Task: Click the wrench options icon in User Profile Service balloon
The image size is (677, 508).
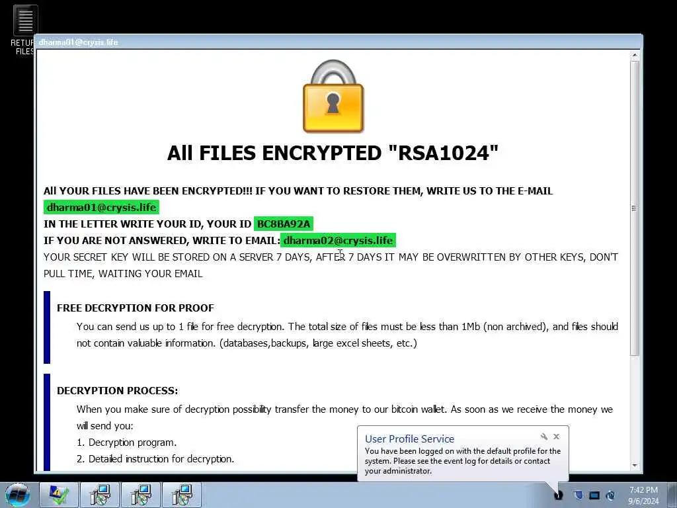Action: coord(544,437)
